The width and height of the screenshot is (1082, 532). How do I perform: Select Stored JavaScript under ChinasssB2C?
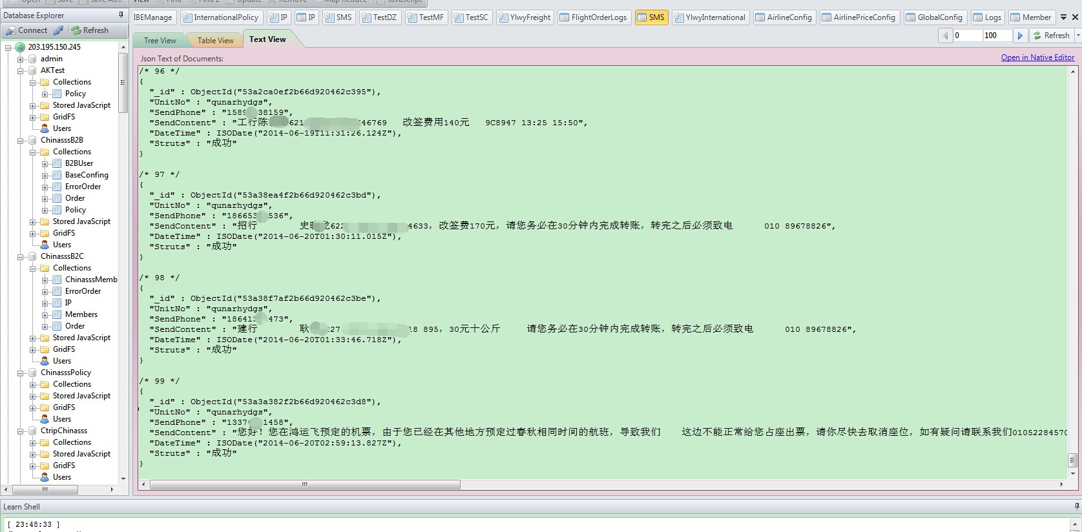click(81, 338)
